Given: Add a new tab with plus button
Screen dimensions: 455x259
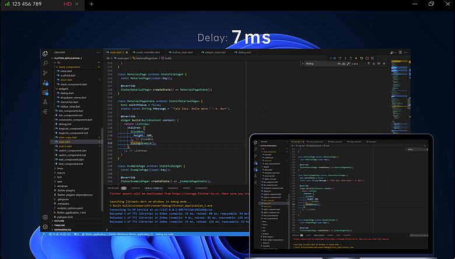Looking at the screenshot, I should point(92,4).
